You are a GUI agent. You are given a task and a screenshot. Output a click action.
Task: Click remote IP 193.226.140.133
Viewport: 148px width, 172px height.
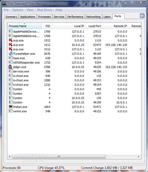point(116,67)
